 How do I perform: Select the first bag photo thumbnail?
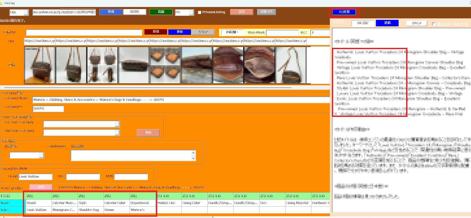click(x=40, y=65)
